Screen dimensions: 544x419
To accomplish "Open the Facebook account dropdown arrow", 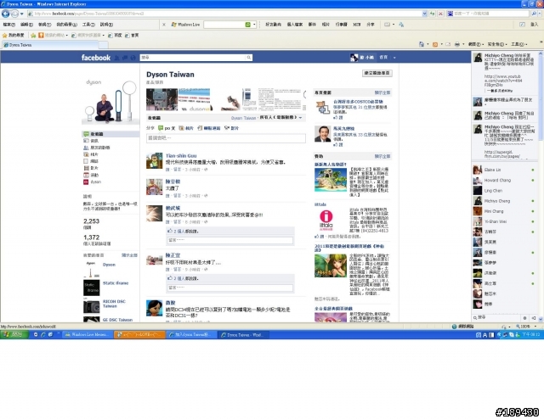I will click(x=394, y=58).
